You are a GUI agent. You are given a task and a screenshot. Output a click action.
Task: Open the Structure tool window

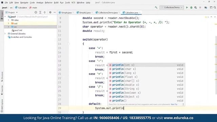(2, 77)
